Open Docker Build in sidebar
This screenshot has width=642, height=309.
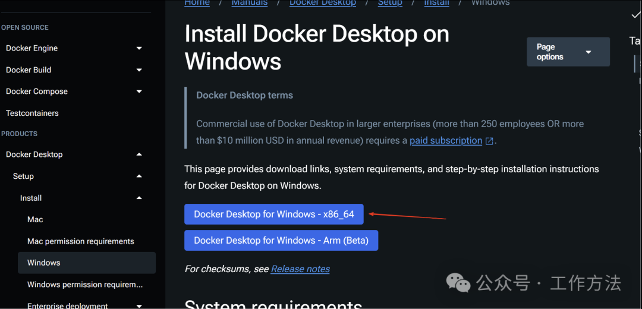(x=29, y=70)
